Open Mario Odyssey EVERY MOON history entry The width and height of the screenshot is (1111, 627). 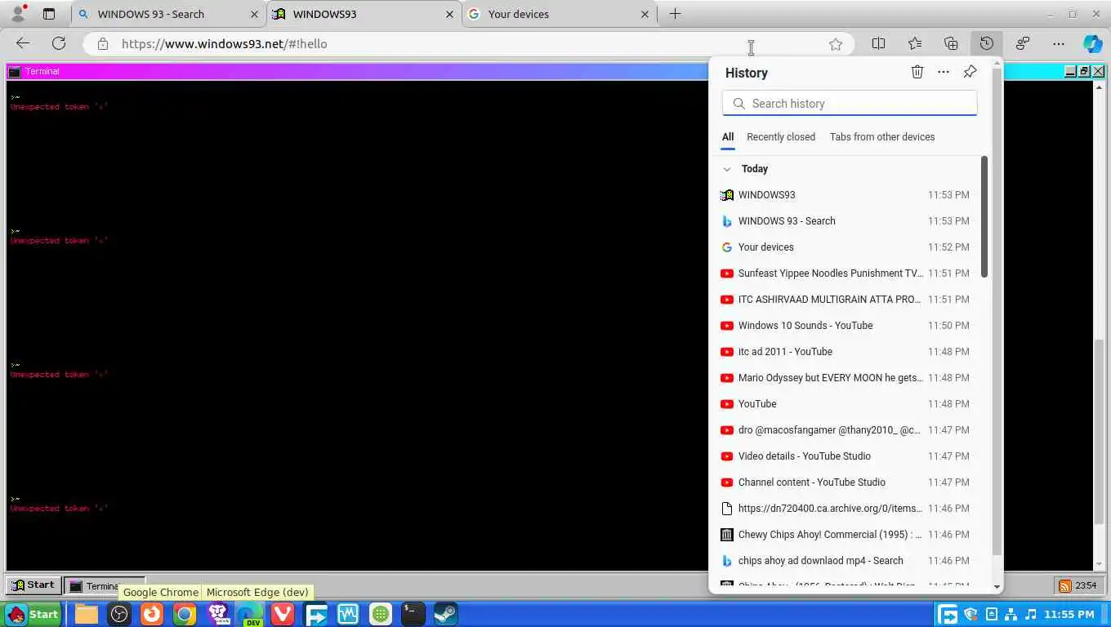(x=845, y=378)
